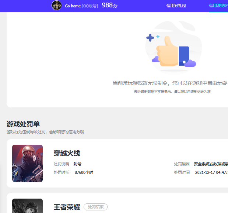Click the 处罚时间 label in 穿越火线 card
The image size is (228, 213).
182,172
